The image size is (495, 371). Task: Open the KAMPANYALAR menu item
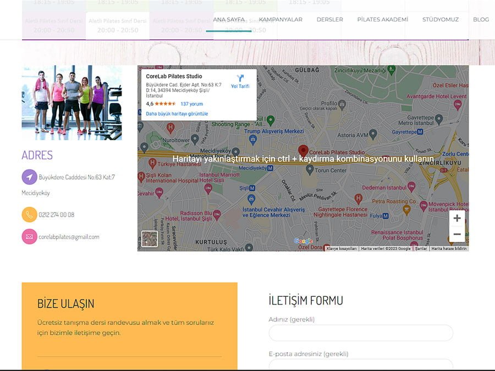[x=280, y=19]
